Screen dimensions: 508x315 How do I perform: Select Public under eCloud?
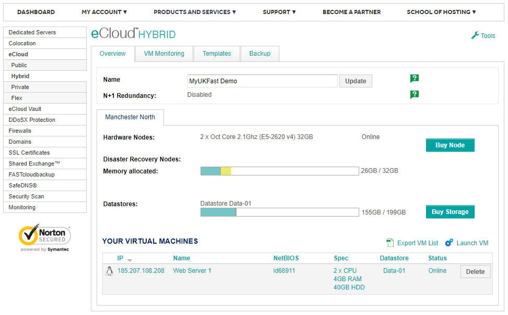click(x=45, y=65)
